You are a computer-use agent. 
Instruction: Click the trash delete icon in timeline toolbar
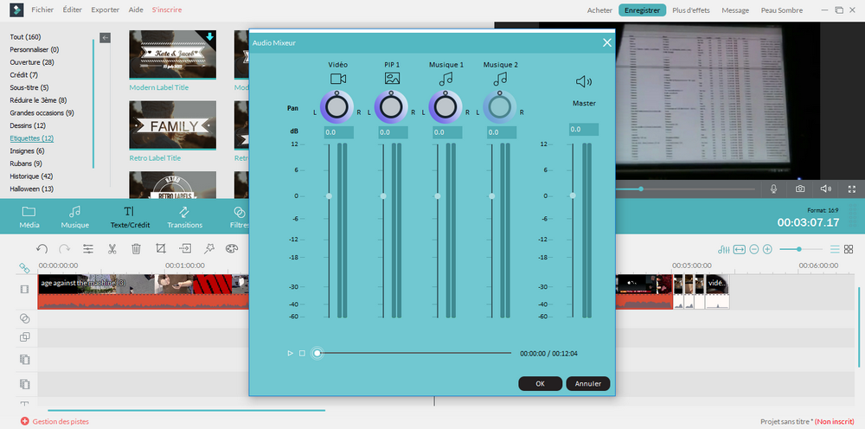tap(136, 249)
